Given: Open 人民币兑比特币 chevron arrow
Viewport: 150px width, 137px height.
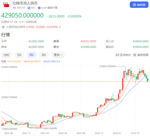Looking at the screenshot, I should coord(60,27).
